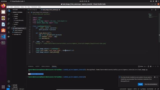The image size is (160, 90).
Task: Open the launch profile dropdown beside plus
Action: (x=146, y=66)
